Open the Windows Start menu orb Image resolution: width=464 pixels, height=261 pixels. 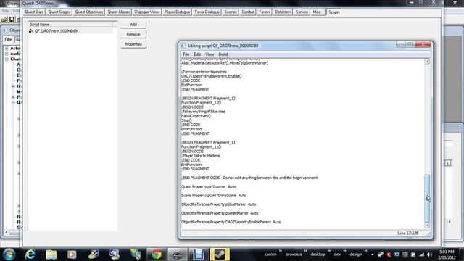coord(9,254)
